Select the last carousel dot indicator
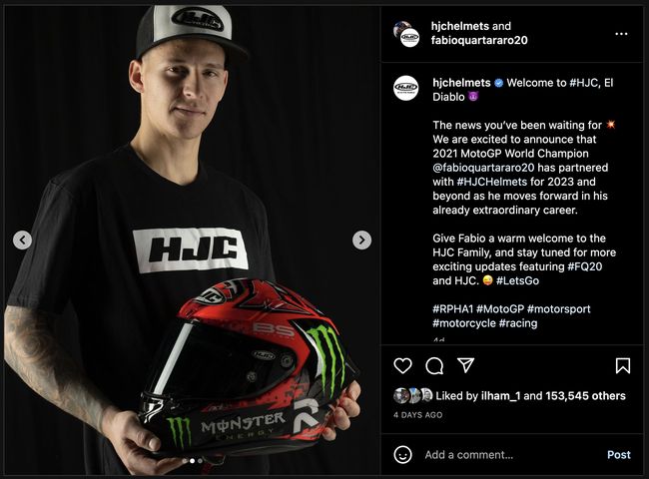The image size is (649, 479). [x=201, y=460]
